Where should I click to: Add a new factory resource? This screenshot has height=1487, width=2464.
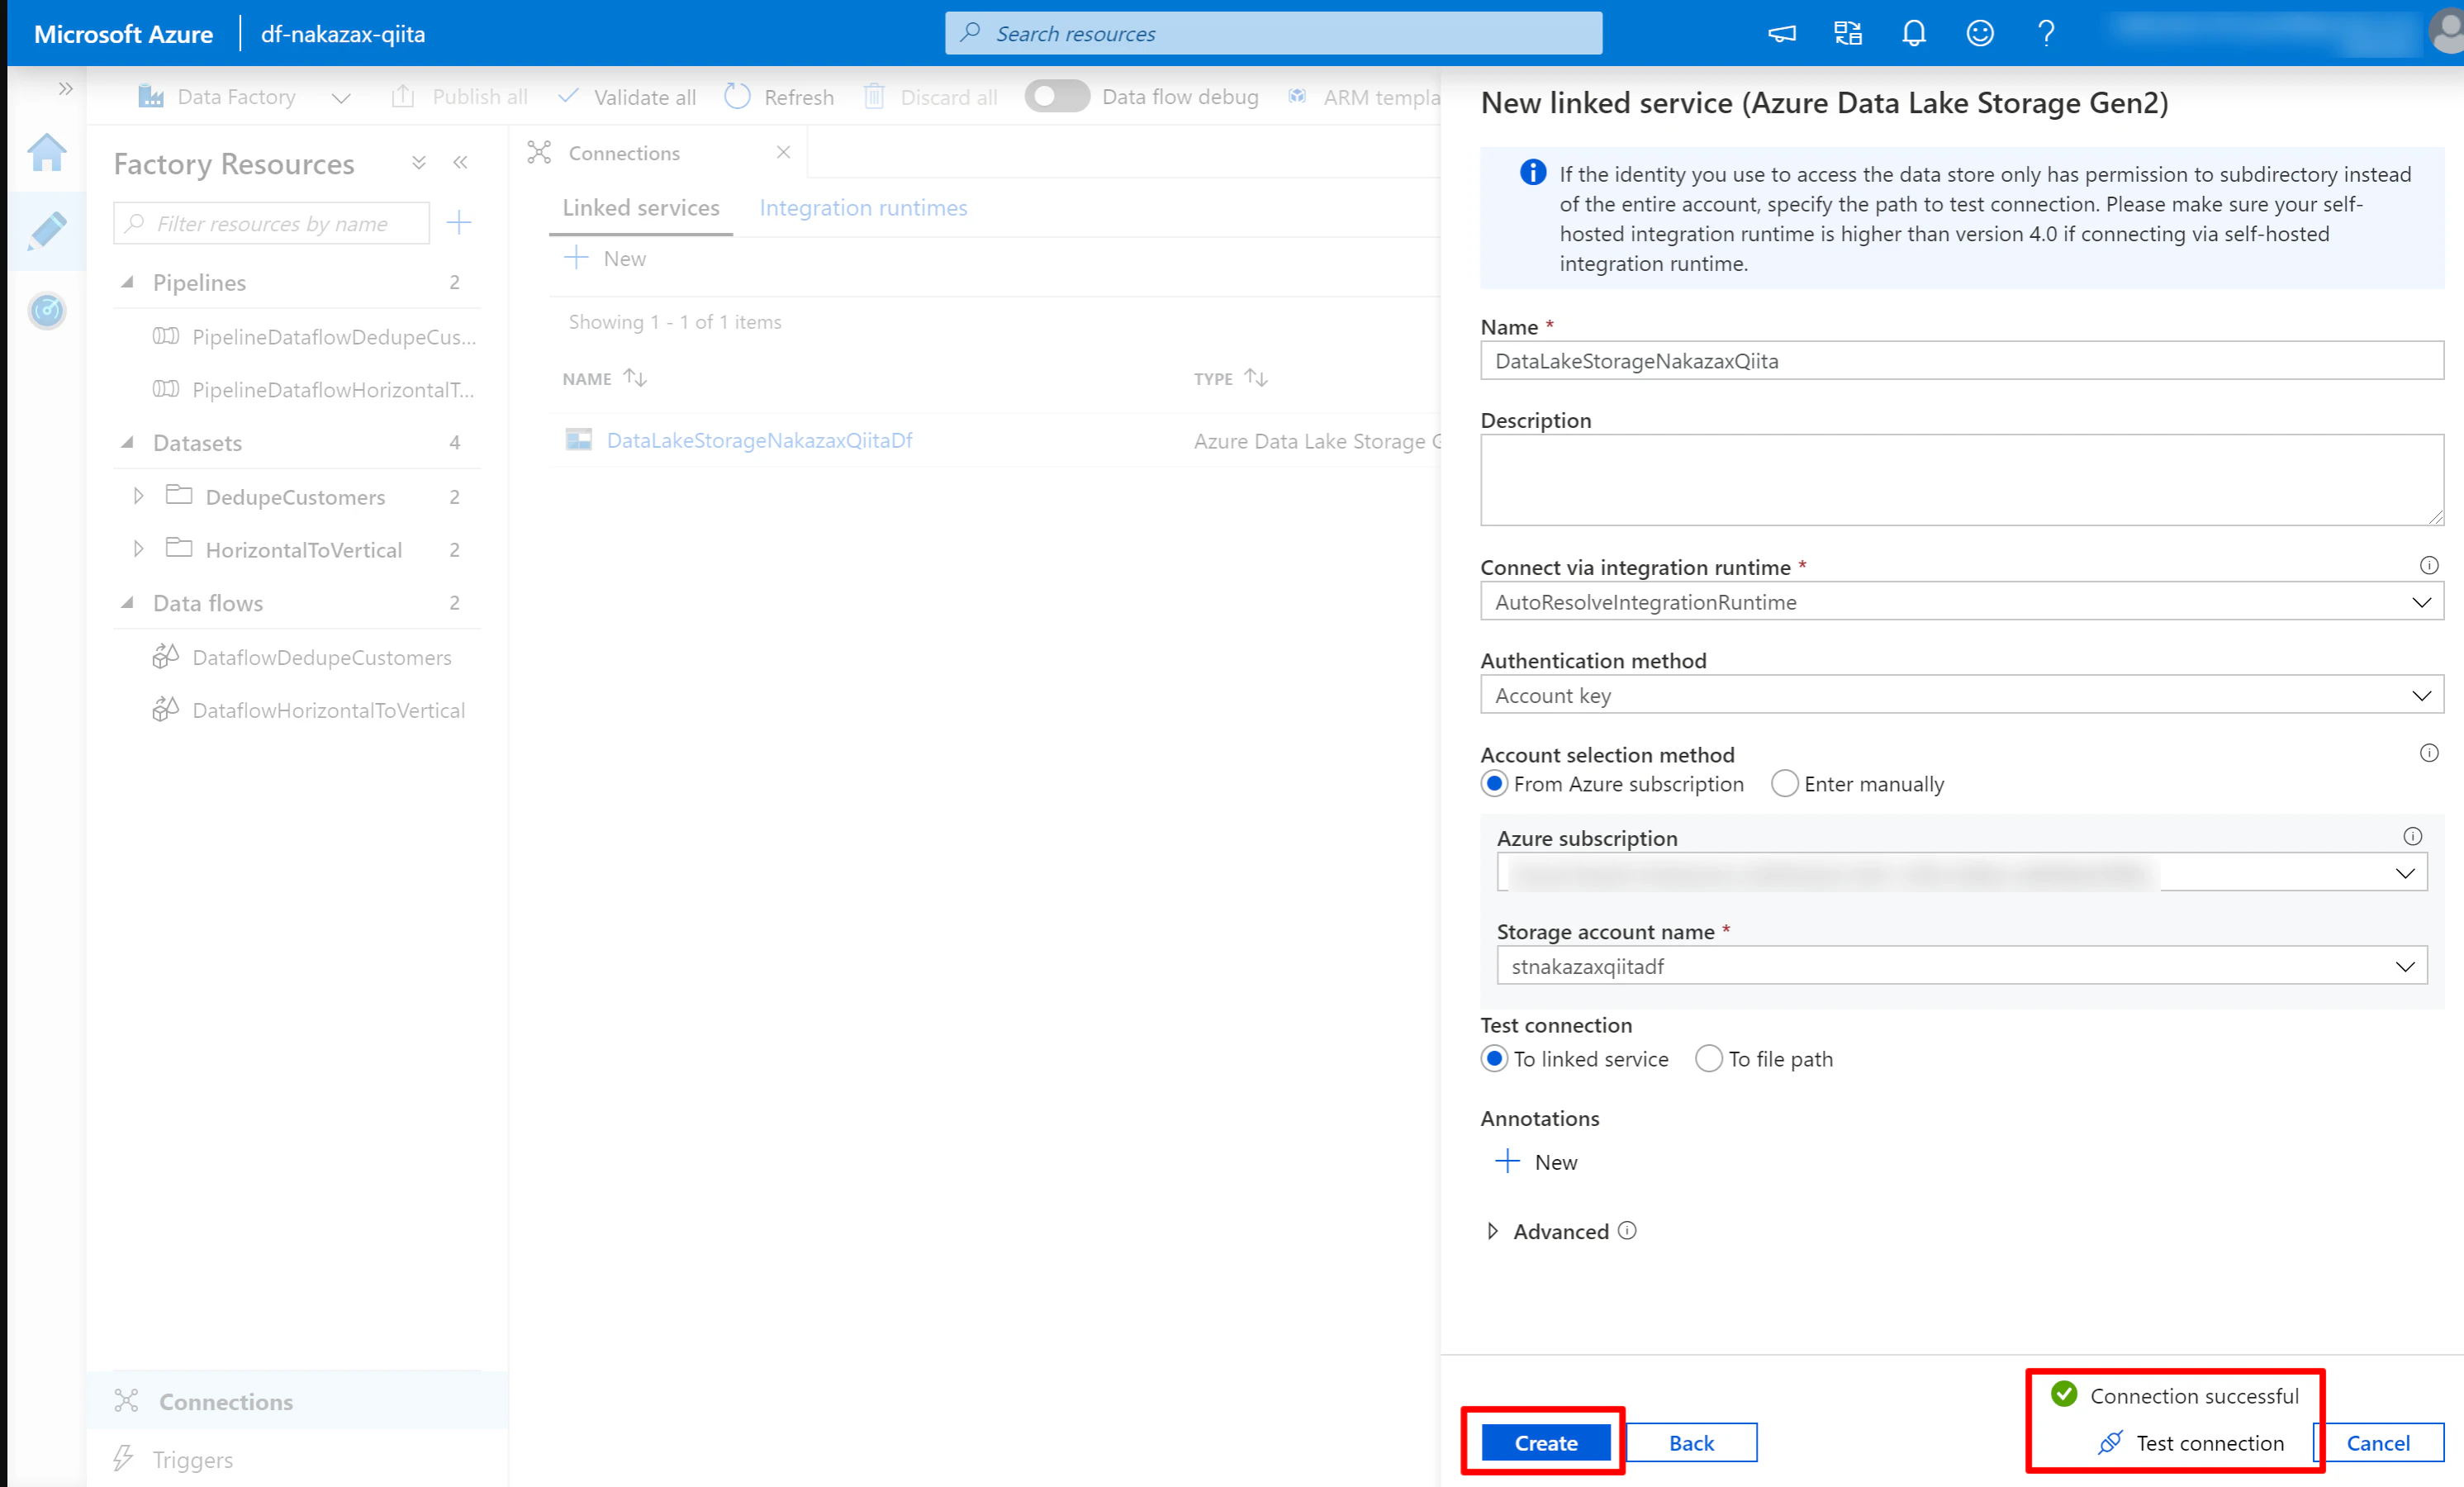pyautogui.click(x=459, y=222)
